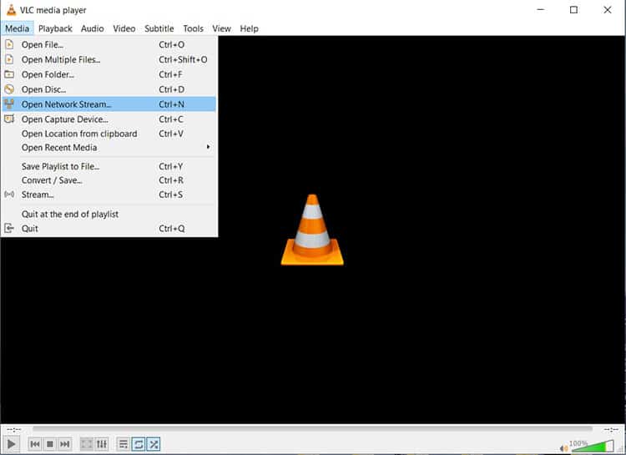Skip to next media track

pos(64,444)
